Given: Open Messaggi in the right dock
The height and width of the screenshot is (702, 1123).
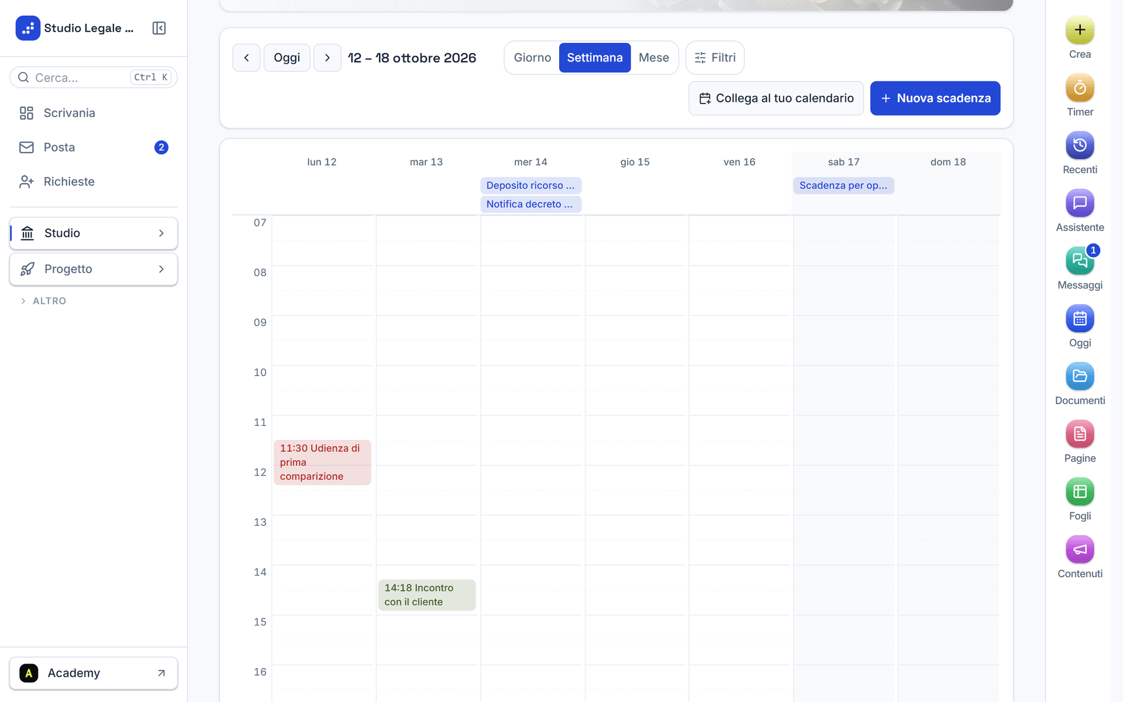Looking at the screenshot, I should 1080,261.
